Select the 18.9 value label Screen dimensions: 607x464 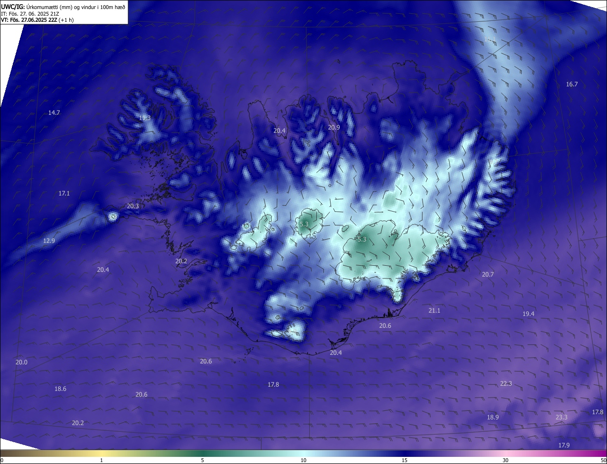pyautogui.click(x=493, y=418)
